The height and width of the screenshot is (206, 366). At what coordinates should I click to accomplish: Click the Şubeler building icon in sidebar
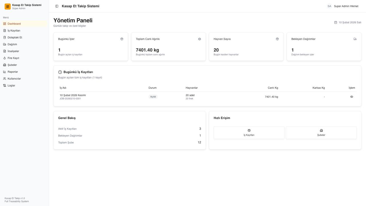coord(5,65)
